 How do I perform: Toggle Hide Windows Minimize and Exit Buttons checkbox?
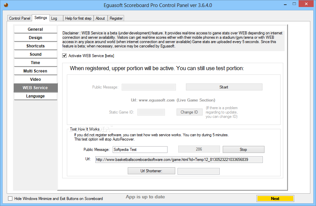coord(10,199)
